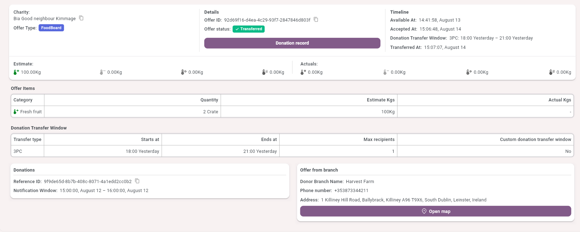Copy the donation Reference ID
The height and width of the screenshot is (232, 580).
tap(137, 181)
